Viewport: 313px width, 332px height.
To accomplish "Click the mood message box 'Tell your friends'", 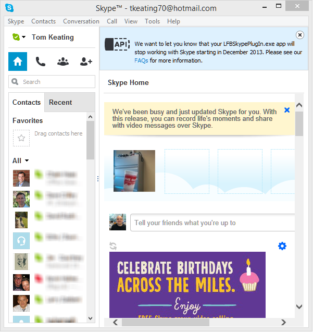I will (211, 223).
